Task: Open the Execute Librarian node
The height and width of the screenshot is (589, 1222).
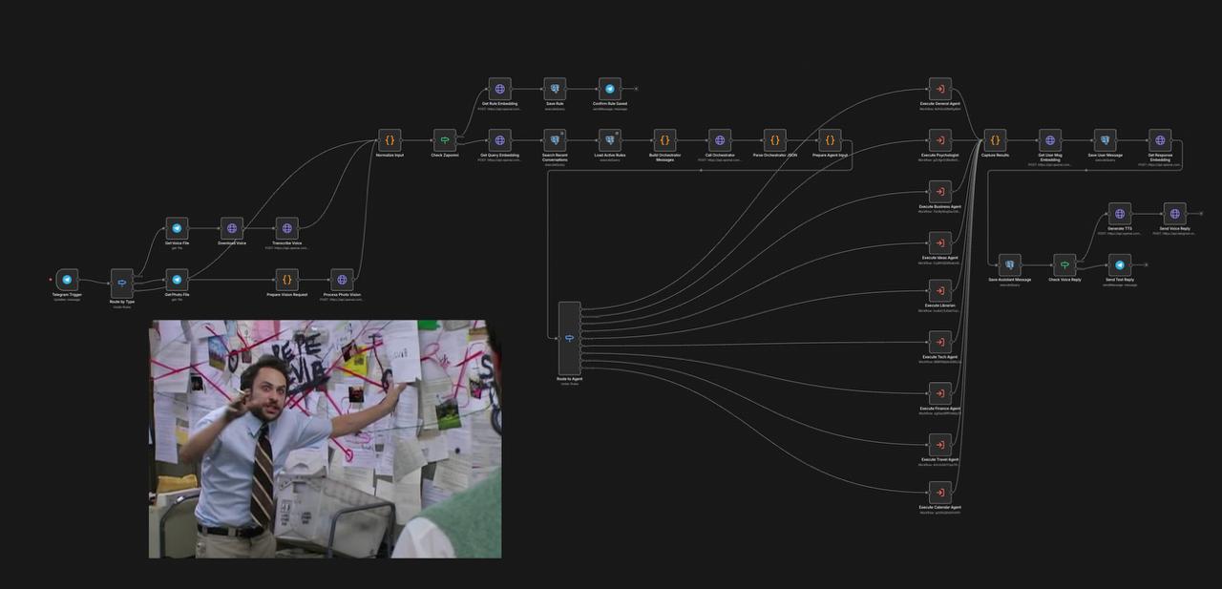Action: 940,291
